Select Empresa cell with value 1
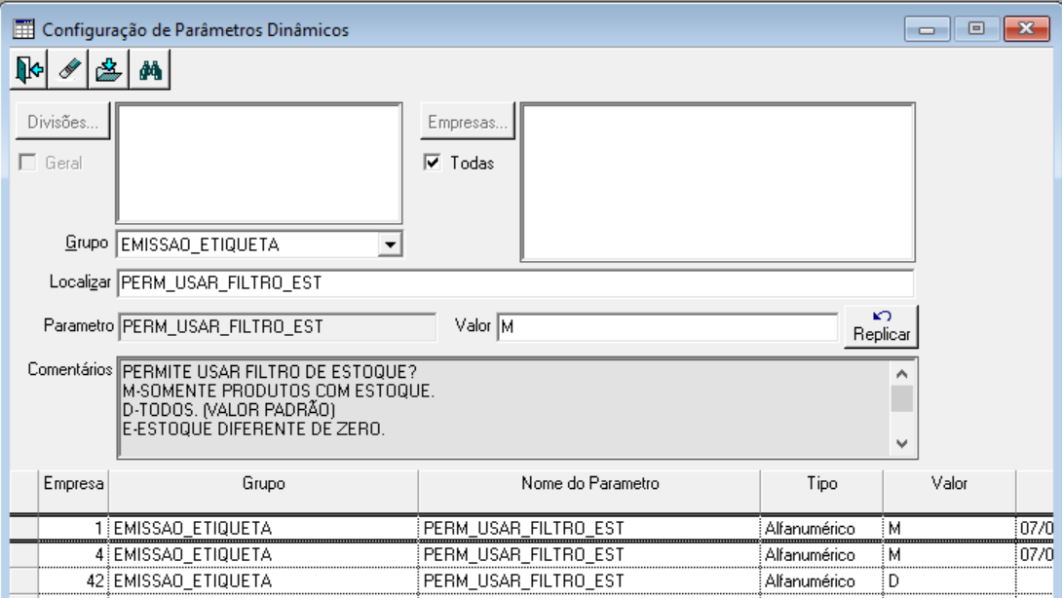The width and height of the screenshot is (1062, 598). (73, 528)
